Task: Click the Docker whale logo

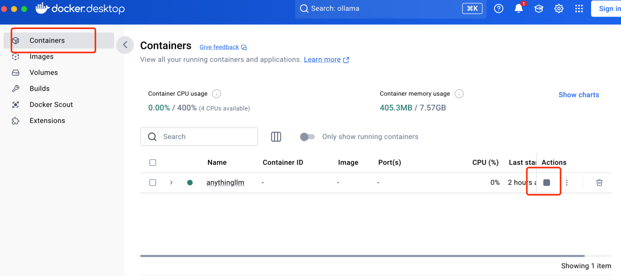Action: click(x=42, y=8)
